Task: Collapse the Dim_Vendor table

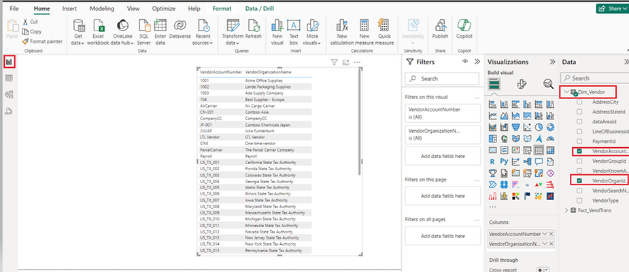Action: [567, 92]
